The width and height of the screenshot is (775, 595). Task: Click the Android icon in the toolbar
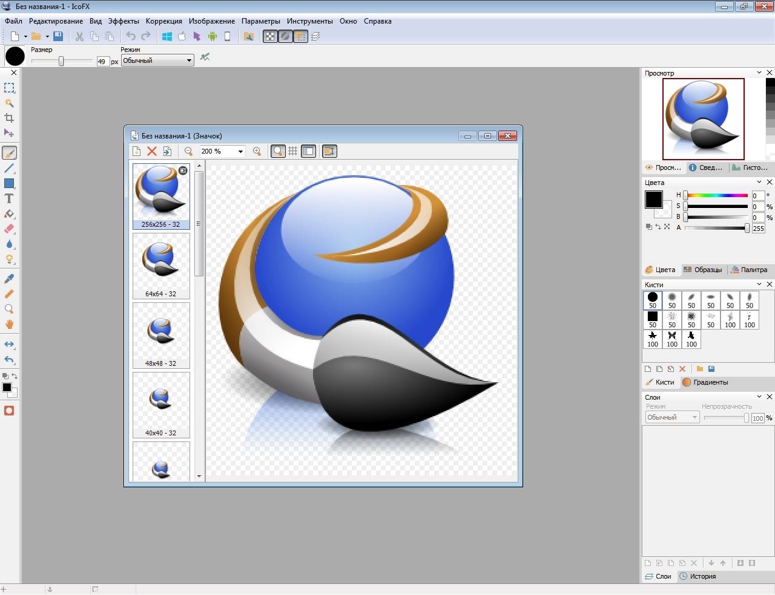click(213, 36)
